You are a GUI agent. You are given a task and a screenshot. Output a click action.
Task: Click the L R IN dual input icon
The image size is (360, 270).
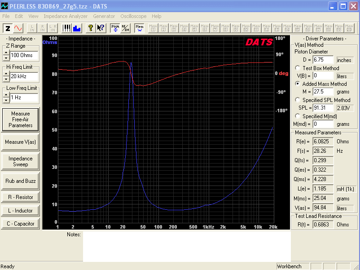(53, 28)
